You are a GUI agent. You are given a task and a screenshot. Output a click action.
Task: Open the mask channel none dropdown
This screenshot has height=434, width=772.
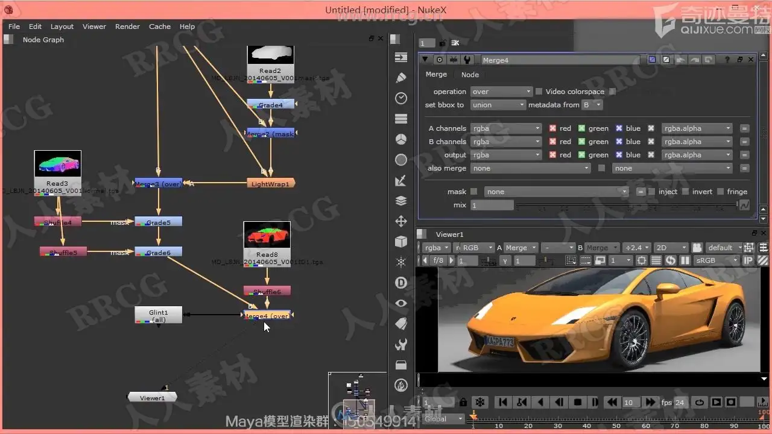coord(557,192)
